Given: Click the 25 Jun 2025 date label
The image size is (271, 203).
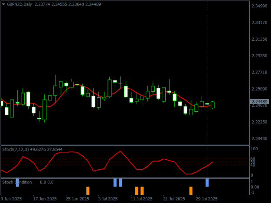Looking at the screenshot, I should 78,199.
